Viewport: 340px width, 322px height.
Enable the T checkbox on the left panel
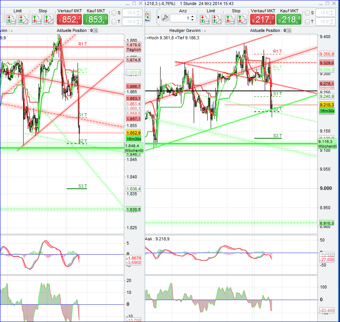click(115, 22)
